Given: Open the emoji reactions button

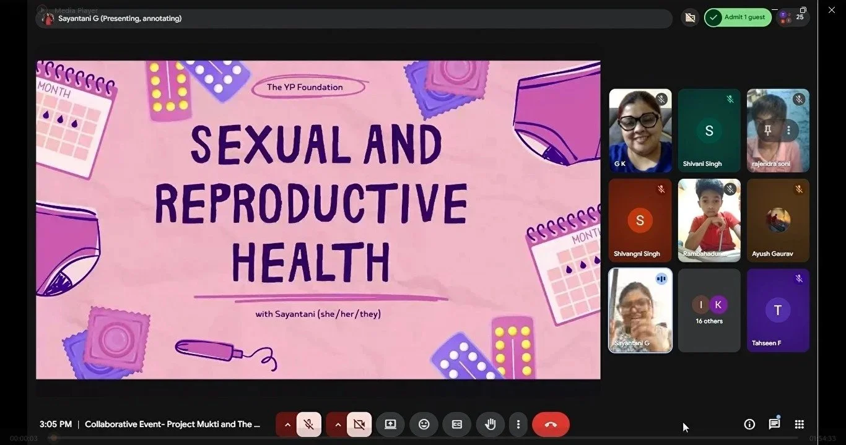Looking at the screenshot, I should (x=424, y=425).
